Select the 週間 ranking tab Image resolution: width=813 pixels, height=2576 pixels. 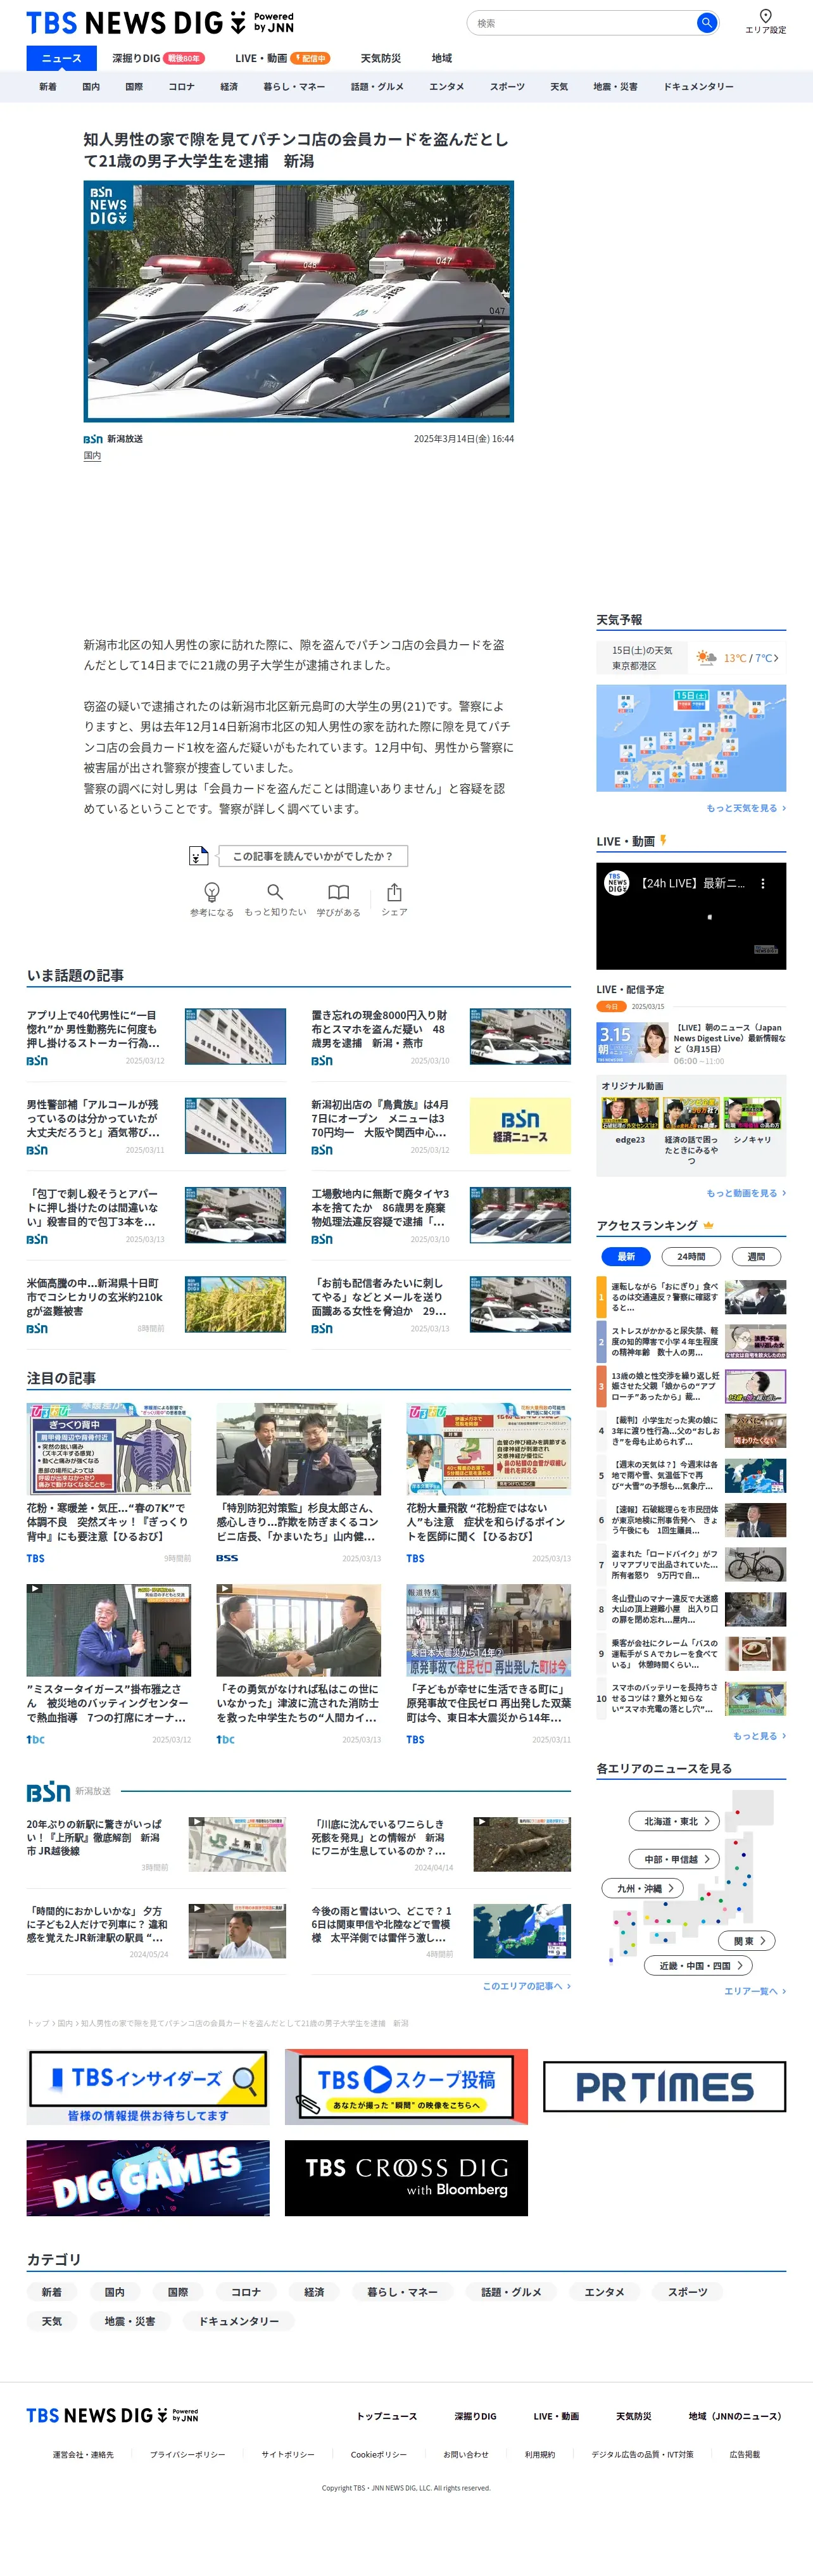pos(756,1256)
